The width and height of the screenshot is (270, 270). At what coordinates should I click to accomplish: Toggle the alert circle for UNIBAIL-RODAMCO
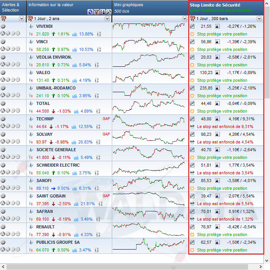tap(3, 88)
